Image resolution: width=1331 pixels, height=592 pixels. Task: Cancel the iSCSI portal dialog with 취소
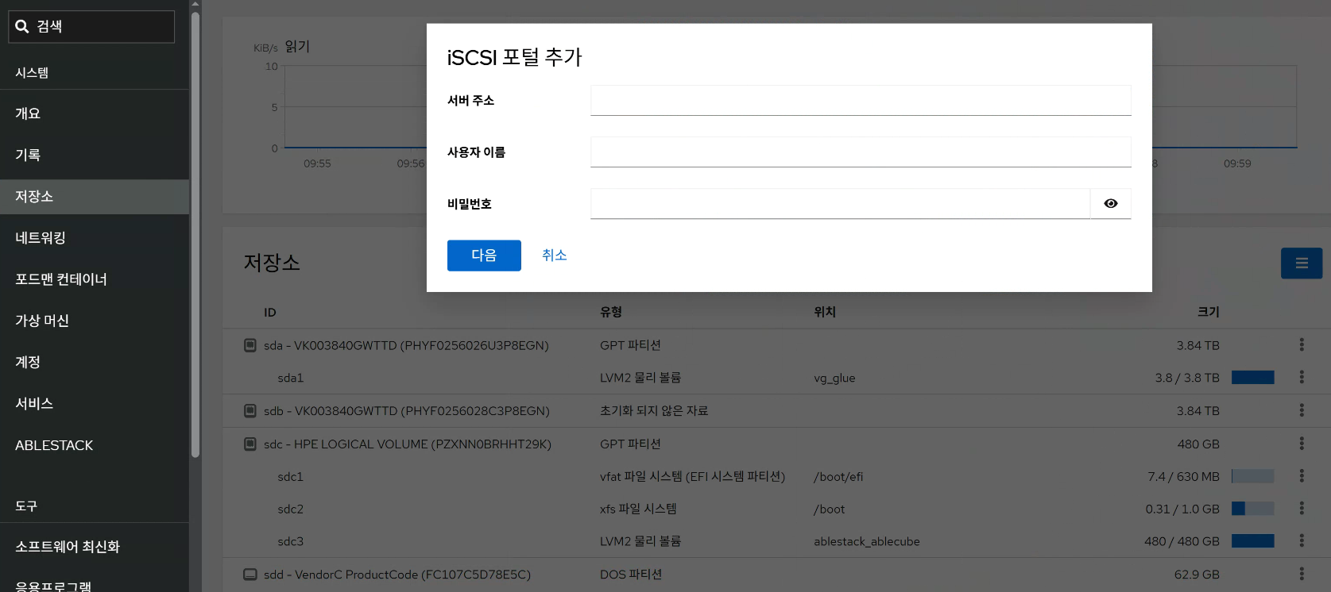tap(555, 256)
